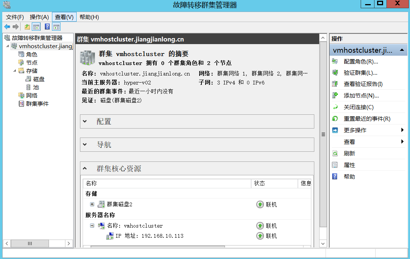Click the app icon in the title bar
The height and width of the screenshot is (259, 410).
coord(7,5)
